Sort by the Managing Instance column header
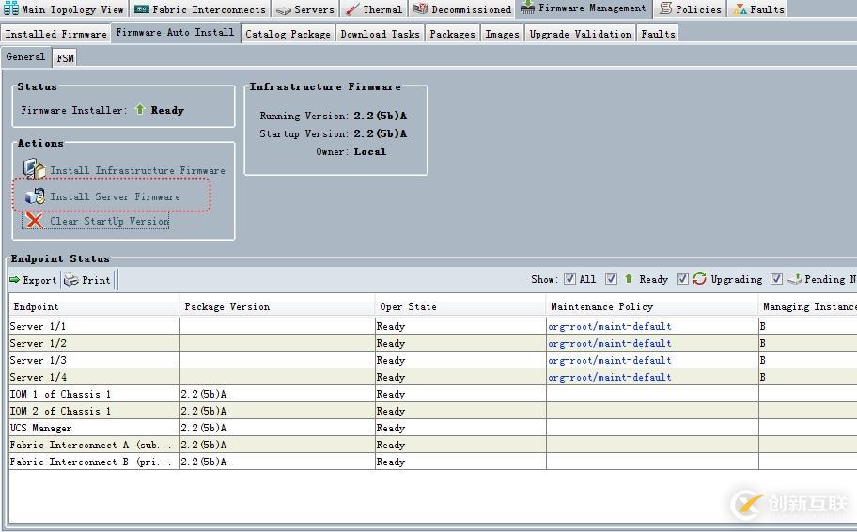Image resolution: width=857 pixels, height=532 pixels. point(808,306)
